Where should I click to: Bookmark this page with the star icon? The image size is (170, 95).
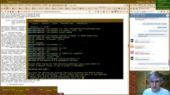pos(101,12)
